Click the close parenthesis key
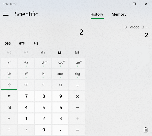This screenshot has width=152, height=136. pos(26,130)
